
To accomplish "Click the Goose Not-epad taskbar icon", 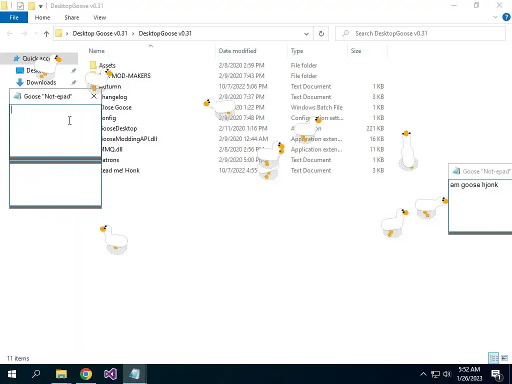I will (135, 374).
